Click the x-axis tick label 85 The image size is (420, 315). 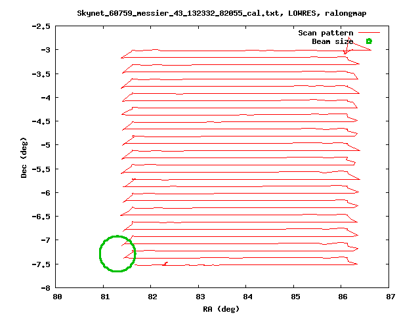[295, 297]
